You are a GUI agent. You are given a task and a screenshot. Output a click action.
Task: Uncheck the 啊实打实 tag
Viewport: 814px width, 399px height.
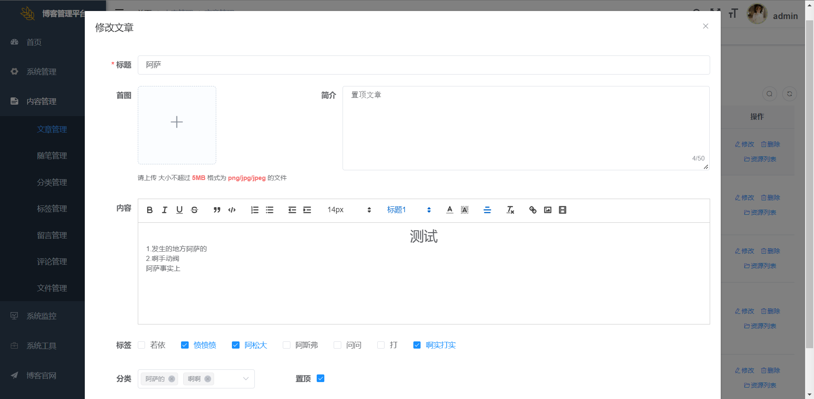tap(417, 345)
